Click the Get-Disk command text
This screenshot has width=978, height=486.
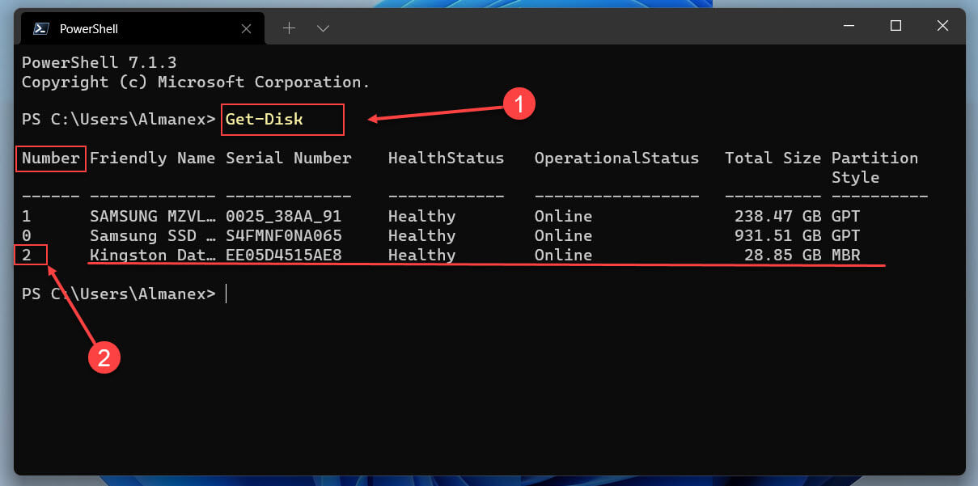coord(264,119)
